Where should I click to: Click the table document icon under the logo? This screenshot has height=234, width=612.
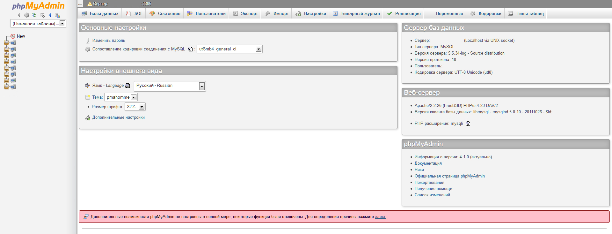tap(42, 15)
